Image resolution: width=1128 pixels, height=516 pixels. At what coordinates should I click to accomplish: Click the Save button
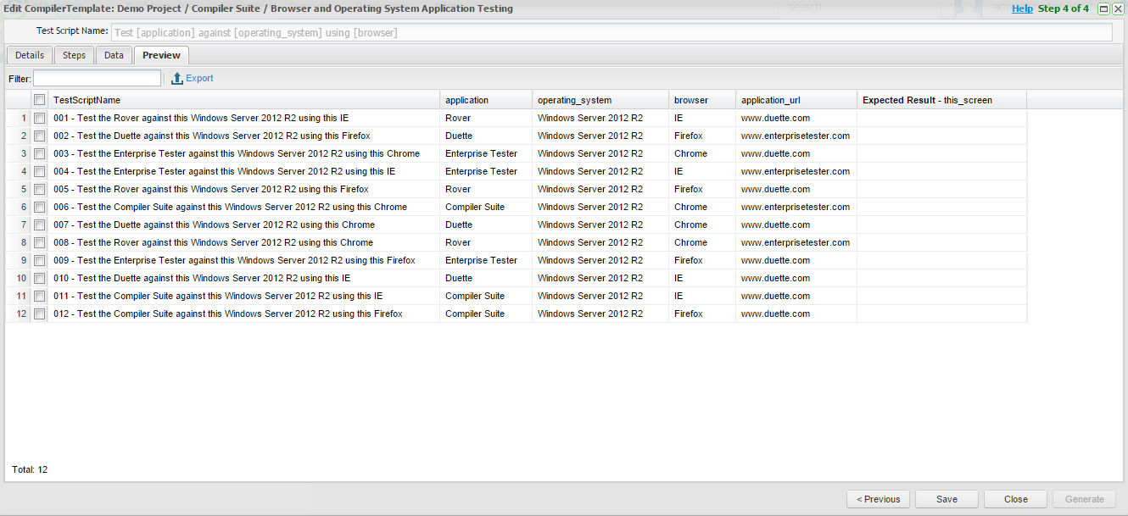pyautogui.click(x=947, y=499)
